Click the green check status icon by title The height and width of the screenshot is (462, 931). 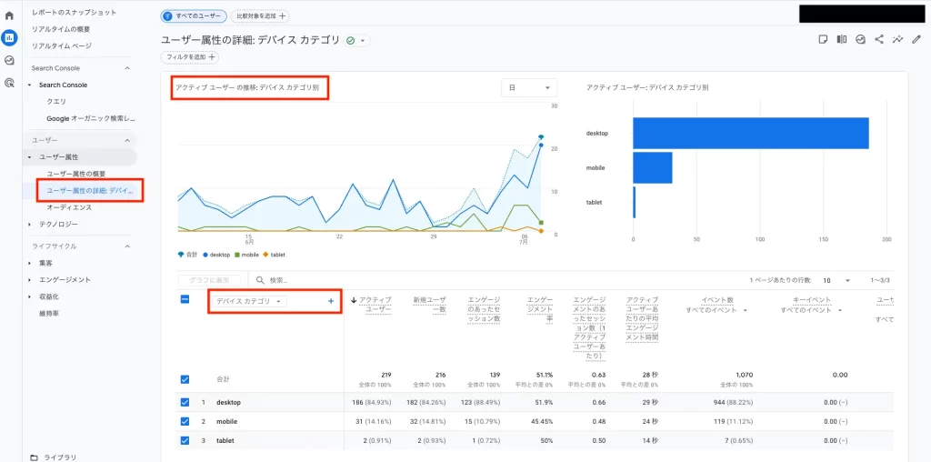(350, 40)
